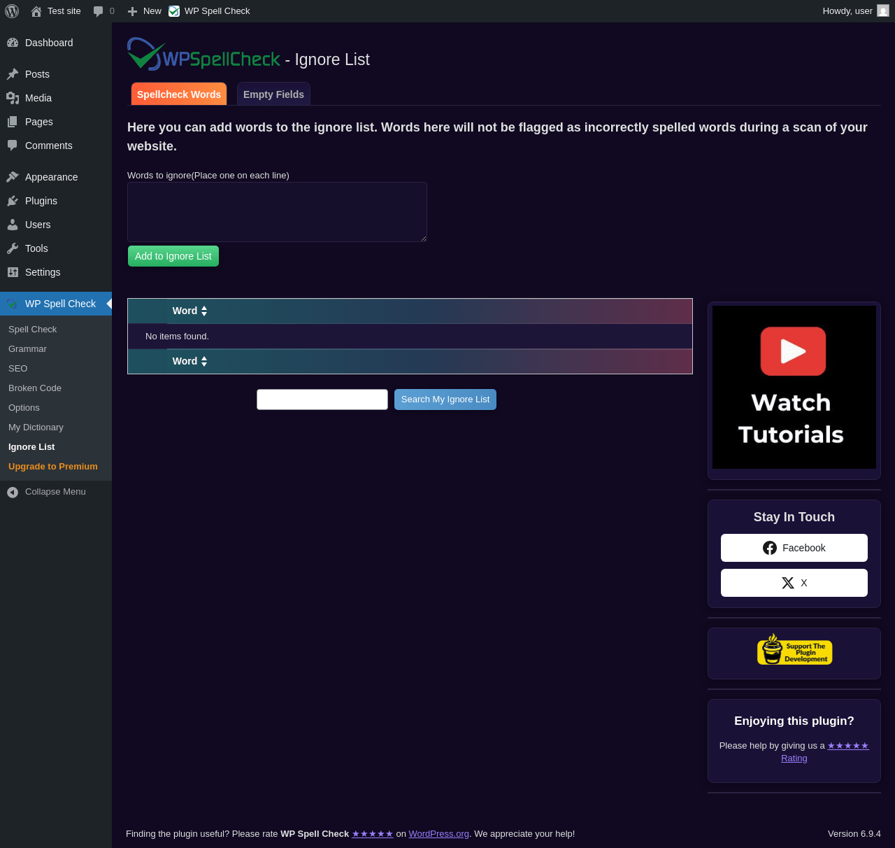Open the X social button
895x848 pixels.
(794, 583)
